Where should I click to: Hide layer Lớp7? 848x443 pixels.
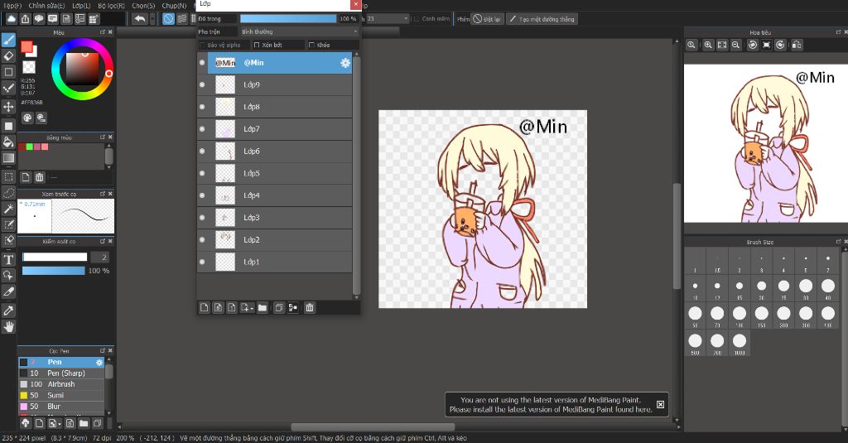[x=202, y=128]
